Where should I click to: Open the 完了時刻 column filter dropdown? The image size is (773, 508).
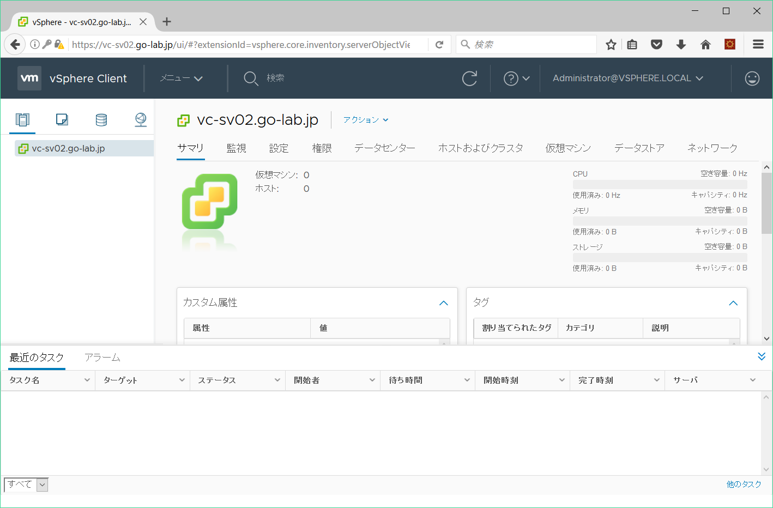656,380
